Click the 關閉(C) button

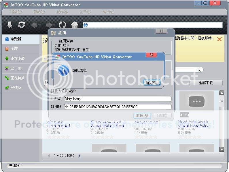click(162, 116)
